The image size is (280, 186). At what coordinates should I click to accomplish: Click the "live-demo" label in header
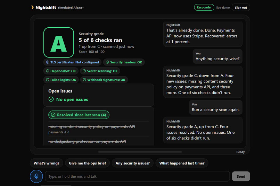tap(223, 8)
